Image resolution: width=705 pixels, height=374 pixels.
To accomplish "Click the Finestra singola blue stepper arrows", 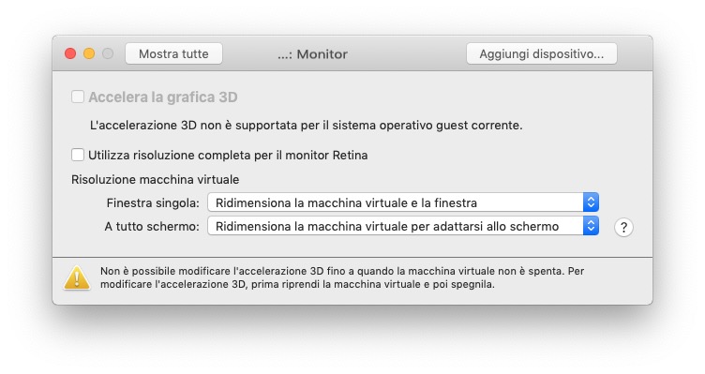I will pos(591,202).
